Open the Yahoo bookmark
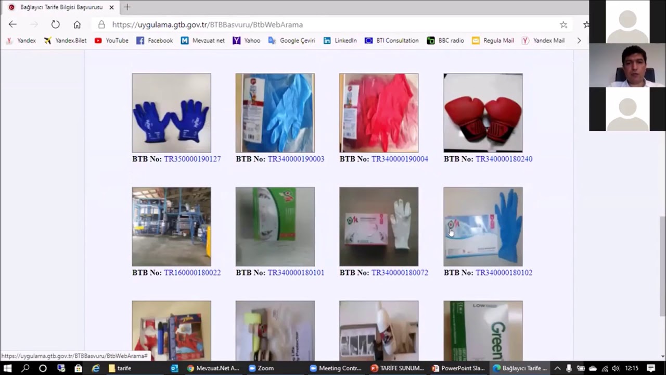 click(x=247, y=40)
